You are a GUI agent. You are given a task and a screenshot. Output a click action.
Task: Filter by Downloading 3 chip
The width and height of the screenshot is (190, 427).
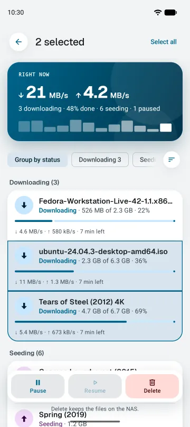(100, 160)
